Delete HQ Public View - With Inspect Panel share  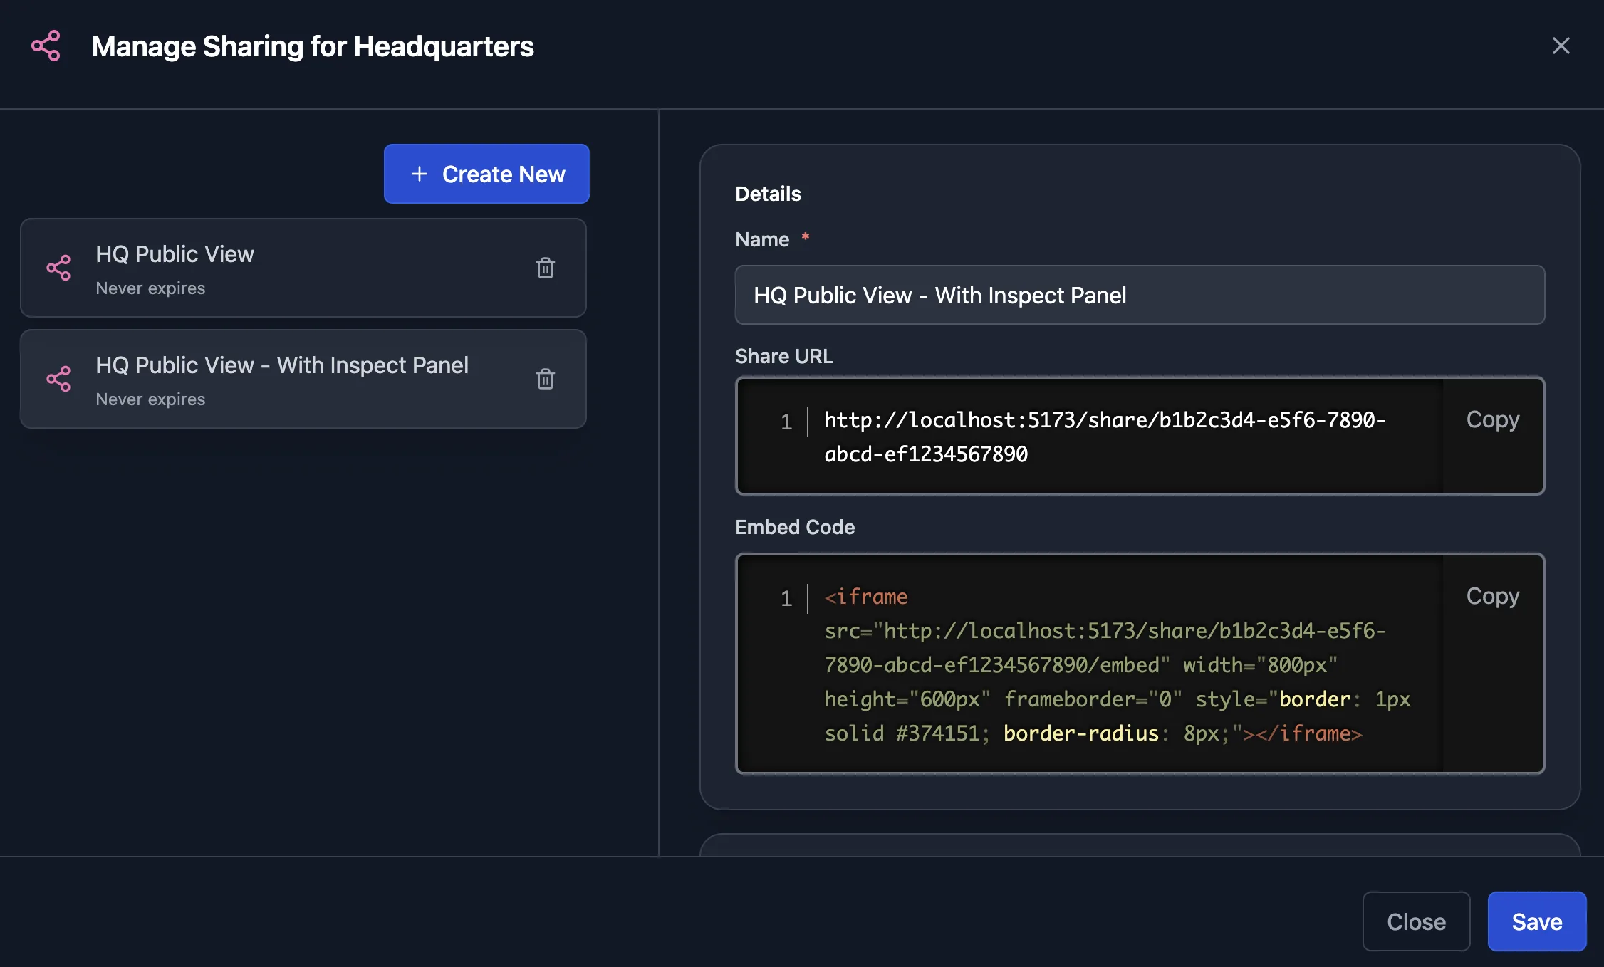click(x=546, y=379)
